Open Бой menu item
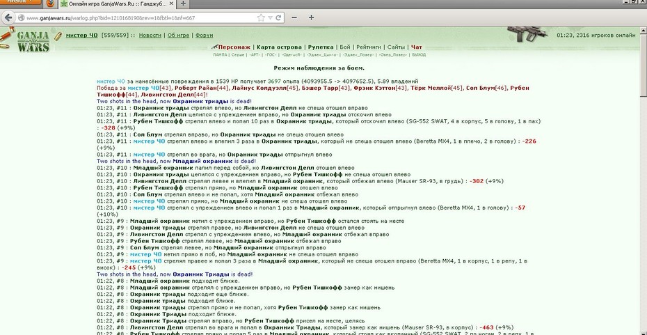647x335 pixels. point(345,47)
